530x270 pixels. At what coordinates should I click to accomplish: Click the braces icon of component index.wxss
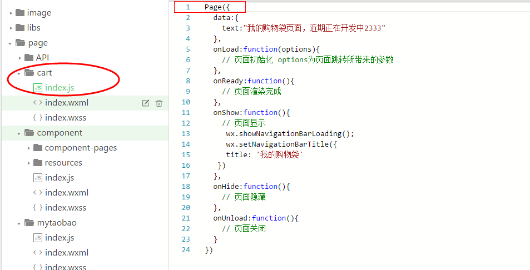[38, 208]
